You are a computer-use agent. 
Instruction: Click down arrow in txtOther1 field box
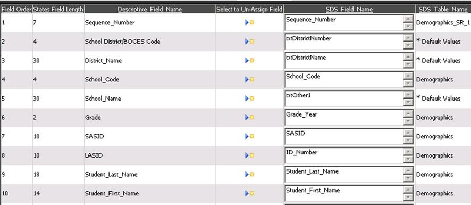pos(408,102)
